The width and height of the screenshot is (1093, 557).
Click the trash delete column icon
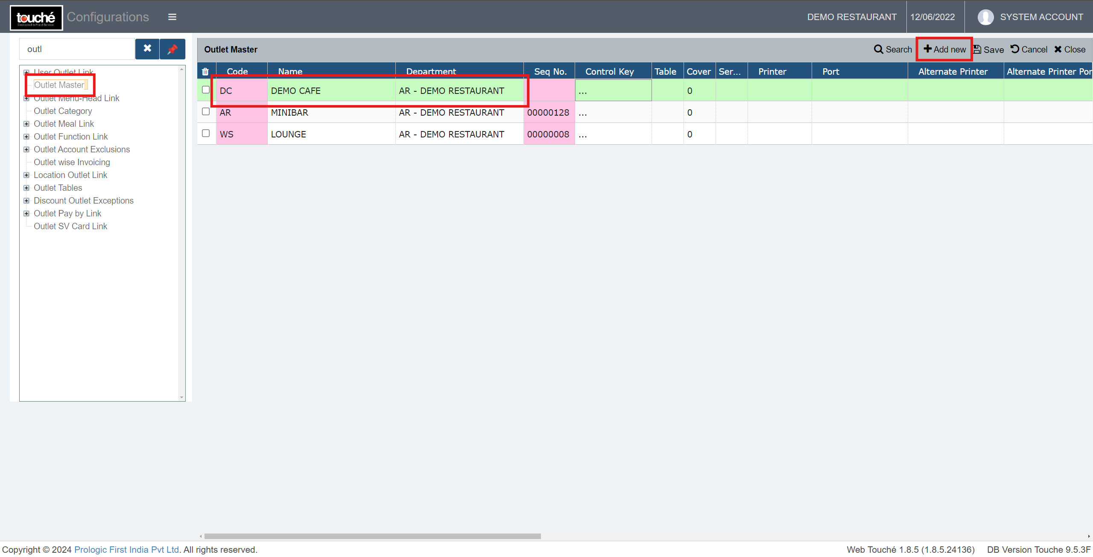[x=205, y=71]
